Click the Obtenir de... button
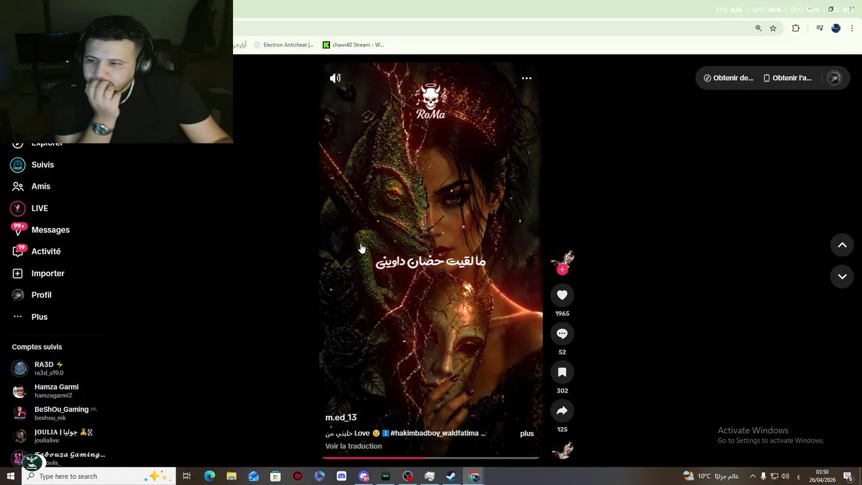The width and height of the screenshot is (862, 485). click(729, 78)
